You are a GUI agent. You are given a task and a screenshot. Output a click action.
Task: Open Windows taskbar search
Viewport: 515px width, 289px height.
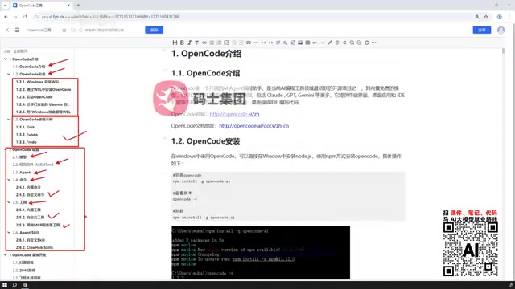click(x=14, y=285)
